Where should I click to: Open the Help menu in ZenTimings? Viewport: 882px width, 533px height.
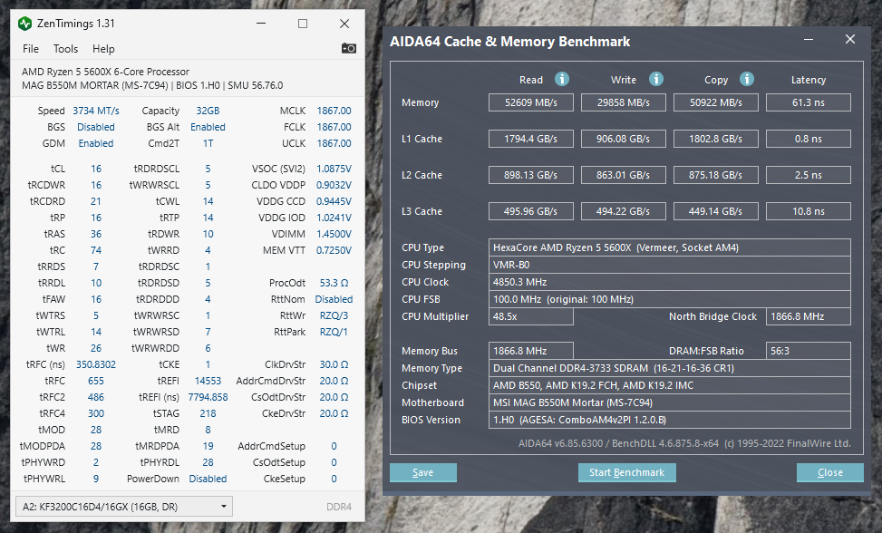point(103,49)
